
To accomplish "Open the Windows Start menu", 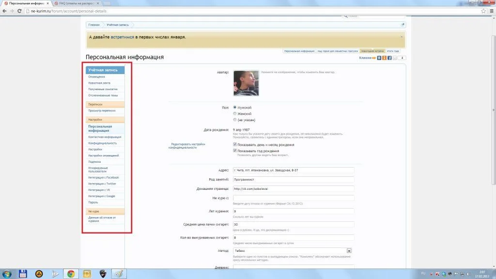I will [x=7, y=274].
